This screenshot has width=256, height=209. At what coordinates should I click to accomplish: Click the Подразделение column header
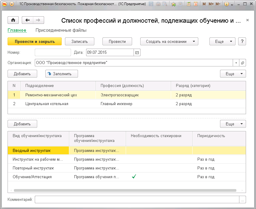coord(58,86)
